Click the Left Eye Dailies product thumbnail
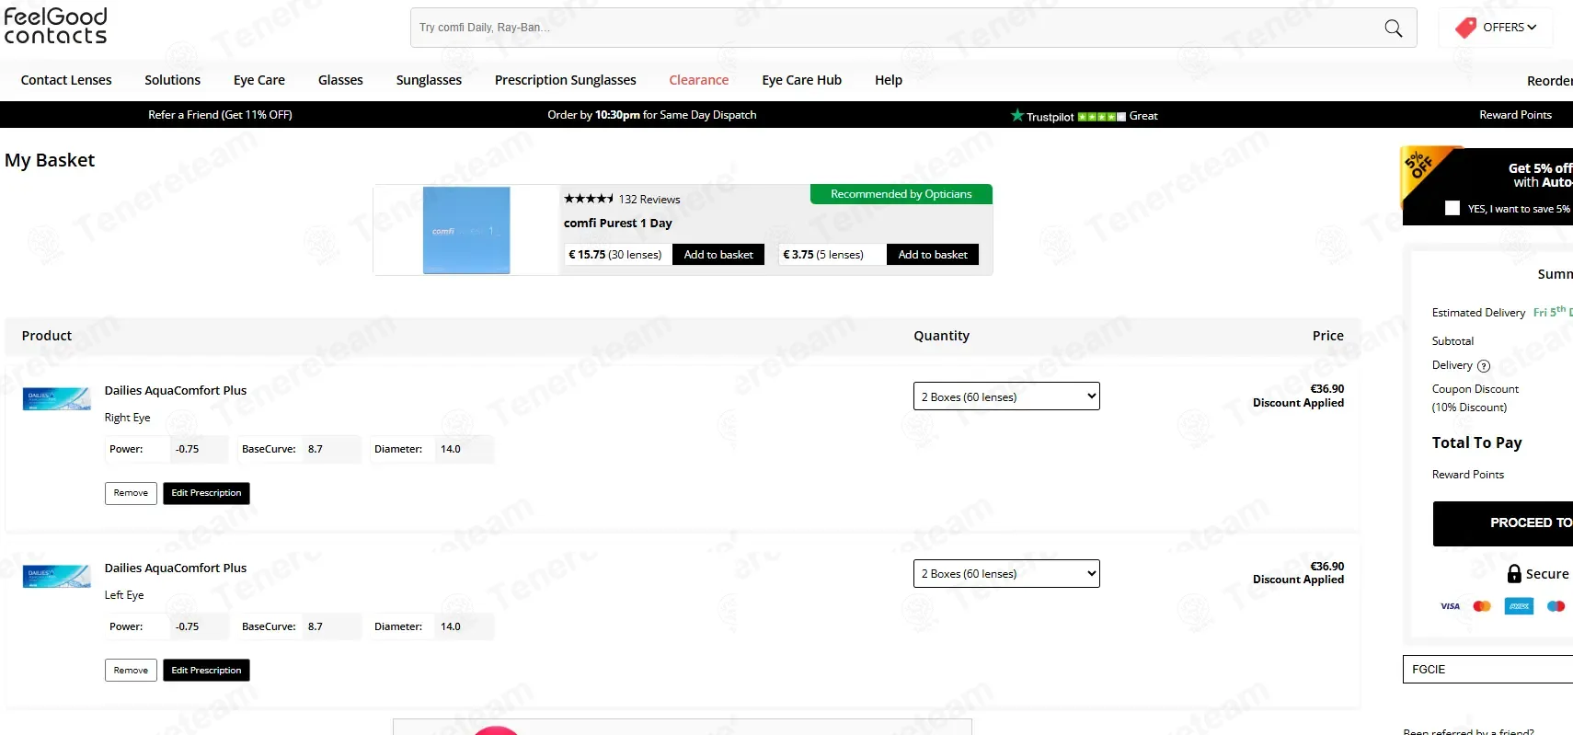 [x=56, y=576]
